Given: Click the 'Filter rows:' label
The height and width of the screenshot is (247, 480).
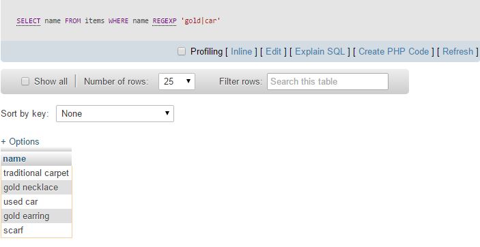Looking at the screenshot, I should point(240,81).
